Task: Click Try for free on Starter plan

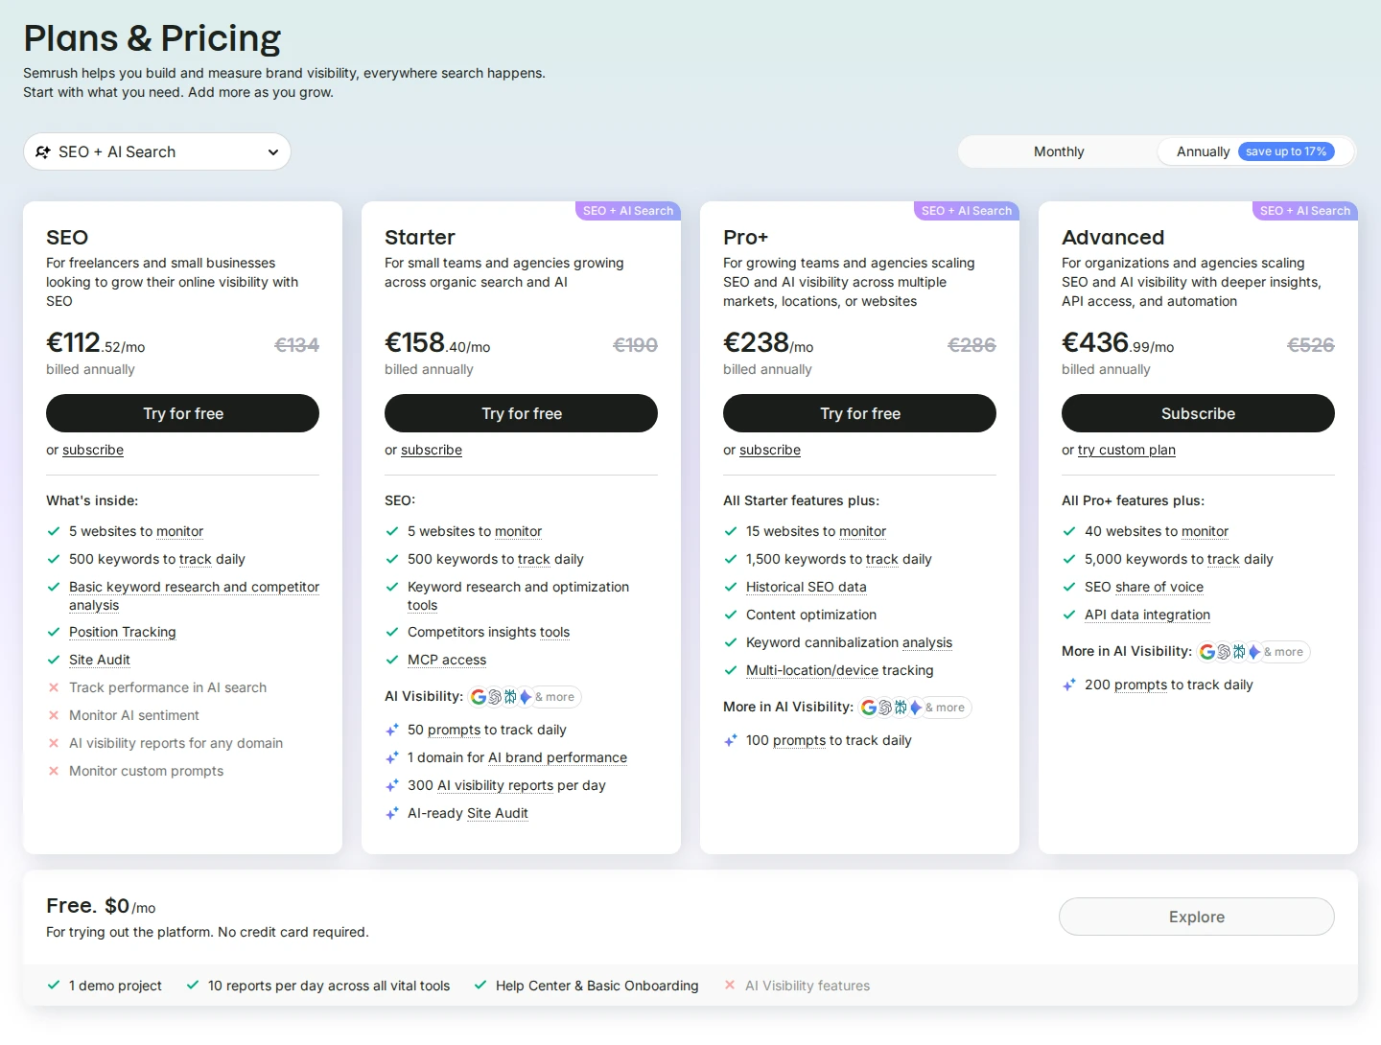Action: coord(521,413)
